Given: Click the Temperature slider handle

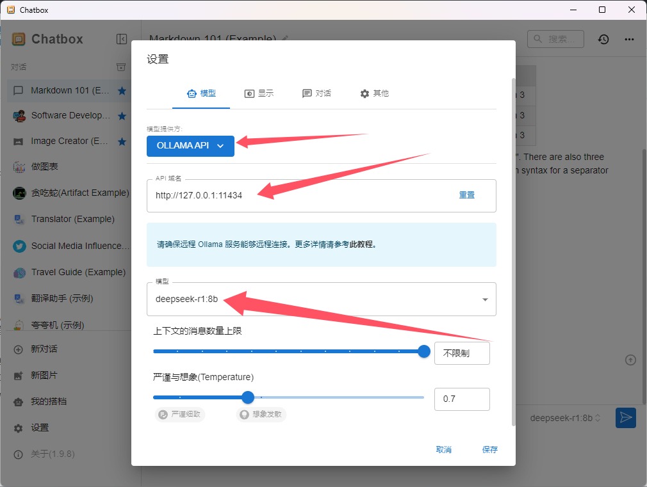Looking at the screenshot, I should click(x=248, y=397).
